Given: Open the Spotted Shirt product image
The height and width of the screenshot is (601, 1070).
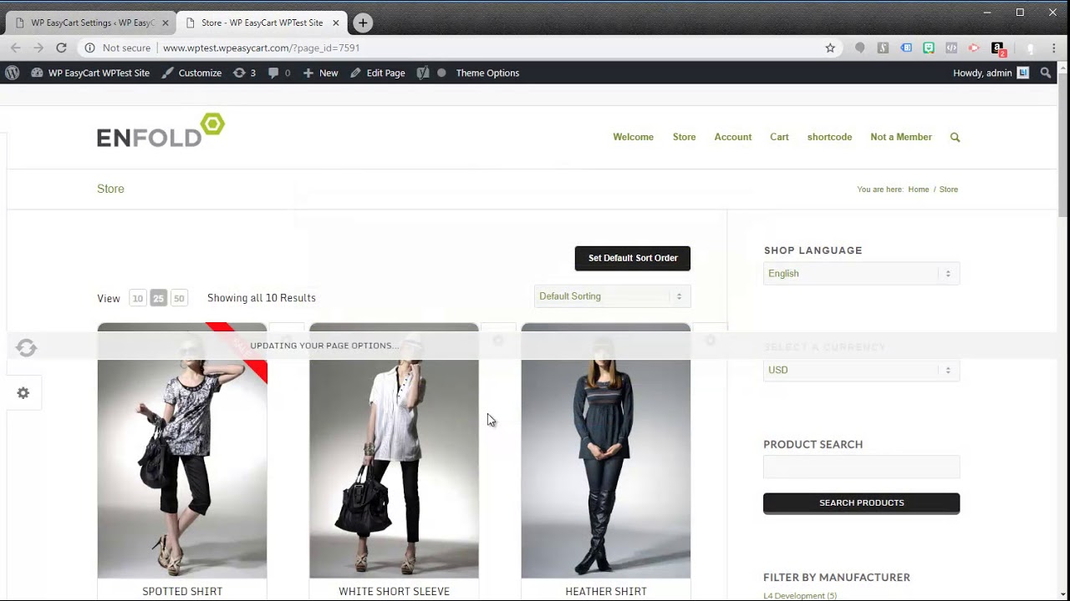Looking at the screenshot, I should click(182, 451).
